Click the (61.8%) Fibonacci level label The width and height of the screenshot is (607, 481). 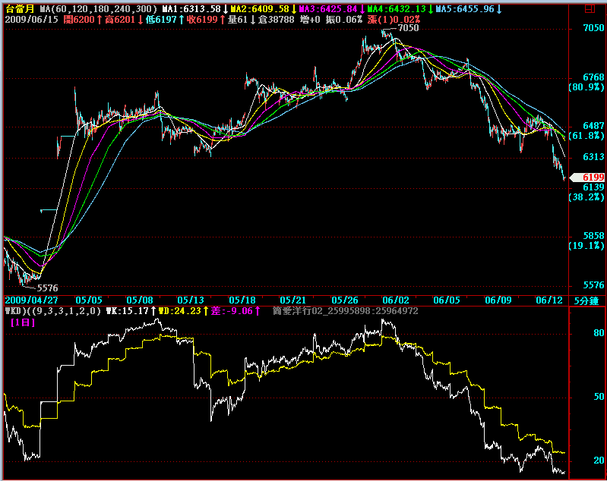click(x=586, y=136)
